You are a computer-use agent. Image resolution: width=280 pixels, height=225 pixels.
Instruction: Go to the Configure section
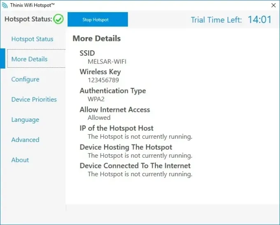tap(25, 79)
